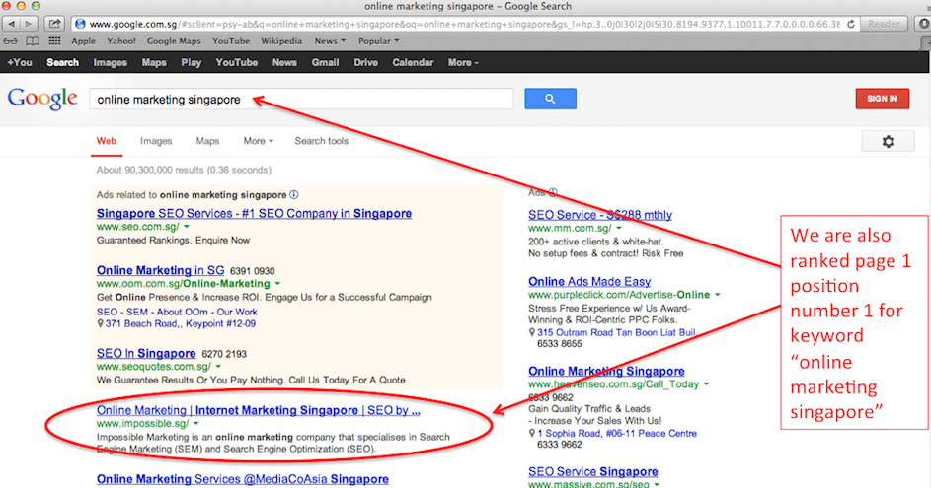Open 315 Outram Road address link
Image resolution: width=931 pixels, height=488 pixels.
coord(617,332)
